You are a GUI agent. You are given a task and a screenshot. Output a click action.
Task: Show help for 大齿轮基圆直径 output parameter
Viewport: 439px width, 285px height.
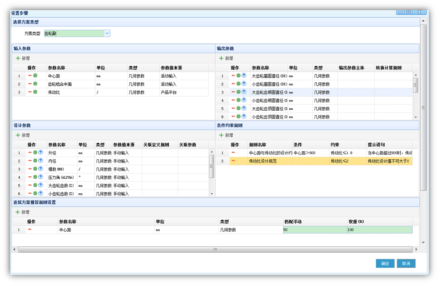(x=244, y=76)
